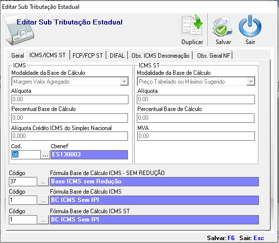Image resolution: width=279 pixels, height=243 pixels.
Task: Click the ICMS Alíquota input field
Action: [x=70, y=99]
